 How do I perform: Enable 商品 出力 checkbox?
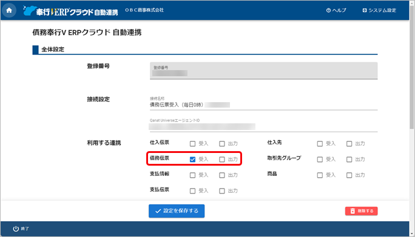click(349, 175)
